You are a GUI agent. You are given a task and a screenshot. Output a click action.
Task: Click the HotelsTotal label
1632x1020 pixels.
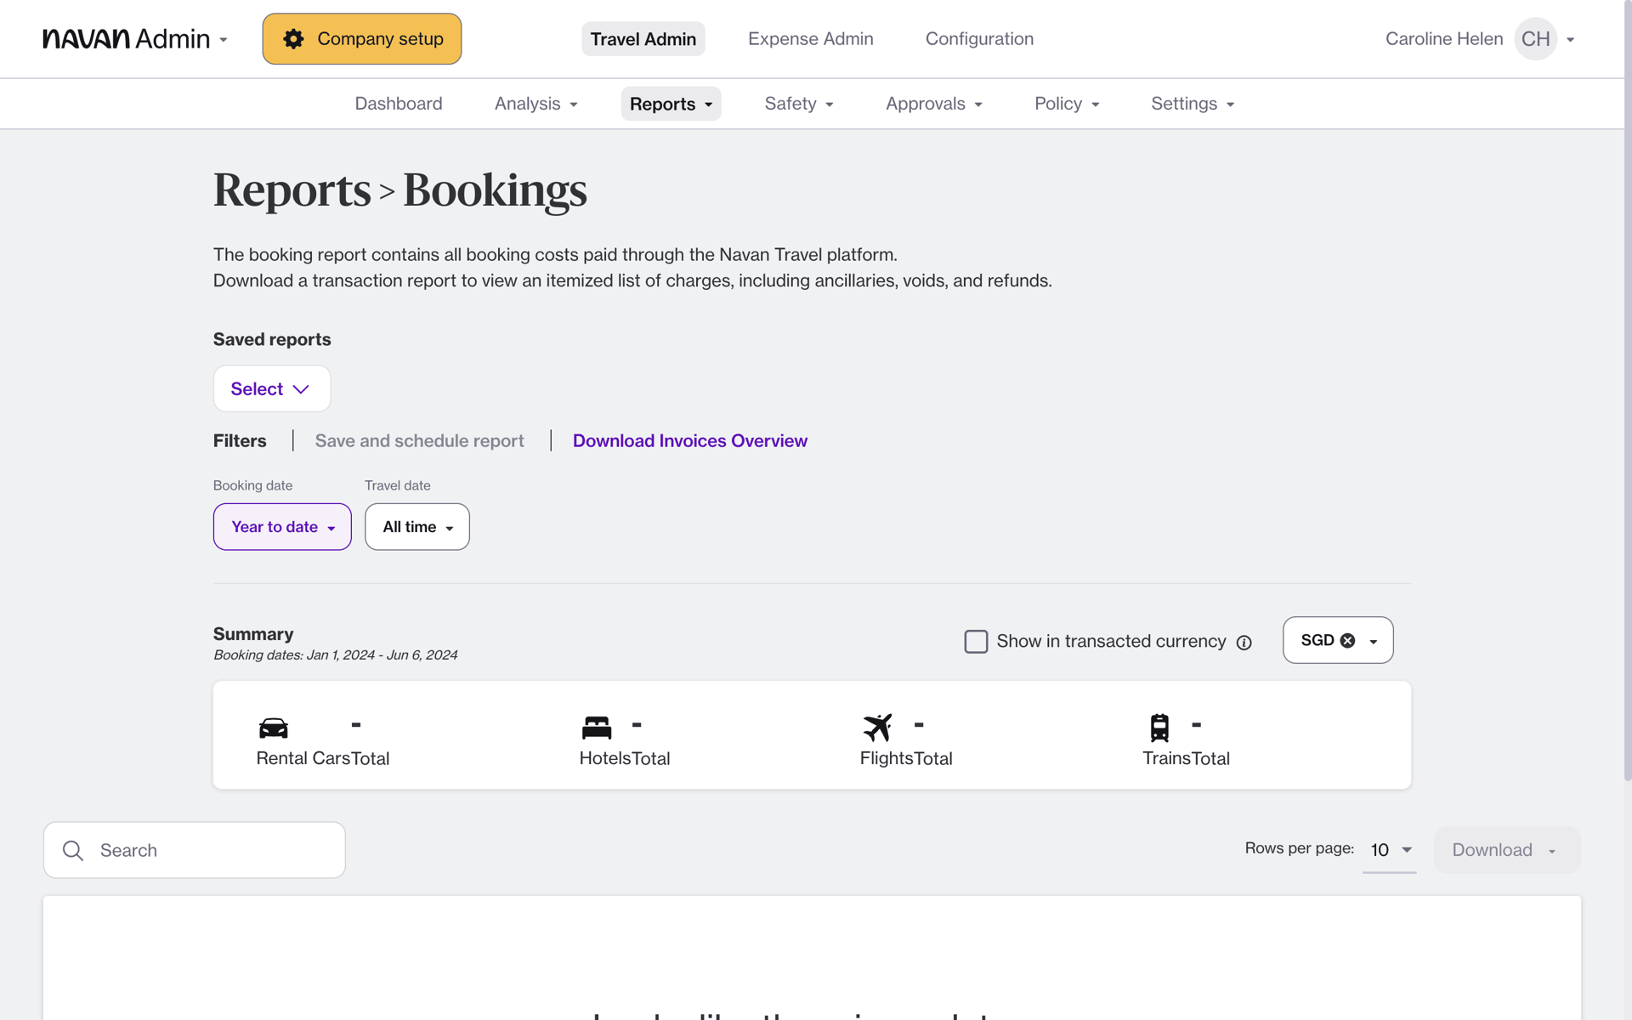(x=625, y=758)
